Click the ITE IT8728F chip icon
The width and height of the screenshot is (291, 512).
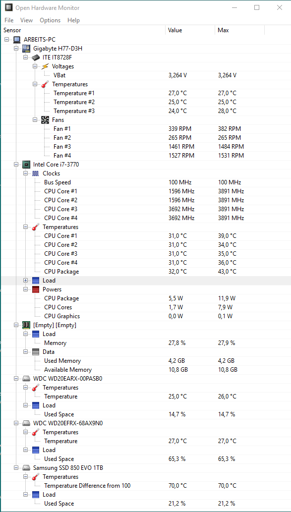tap(36, 57)
